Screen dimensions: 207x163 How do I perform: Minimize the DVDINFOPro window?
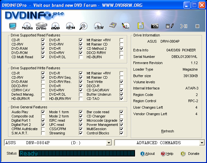pos(187,5)
